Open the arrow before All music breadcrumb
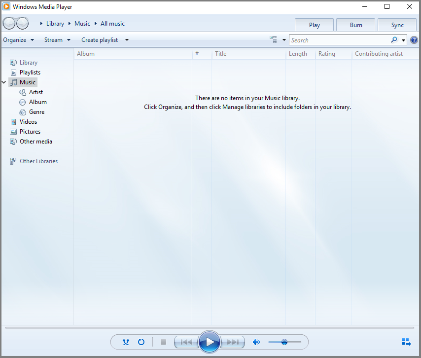Viewport: 421px width, 358px height. pos(95,24)
